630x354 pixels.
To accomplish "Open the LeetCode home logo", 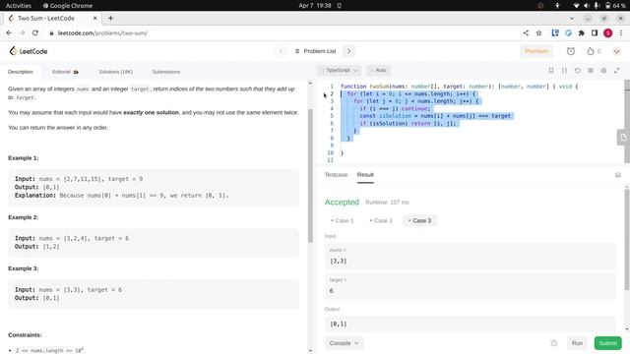I will click(29, 51).
